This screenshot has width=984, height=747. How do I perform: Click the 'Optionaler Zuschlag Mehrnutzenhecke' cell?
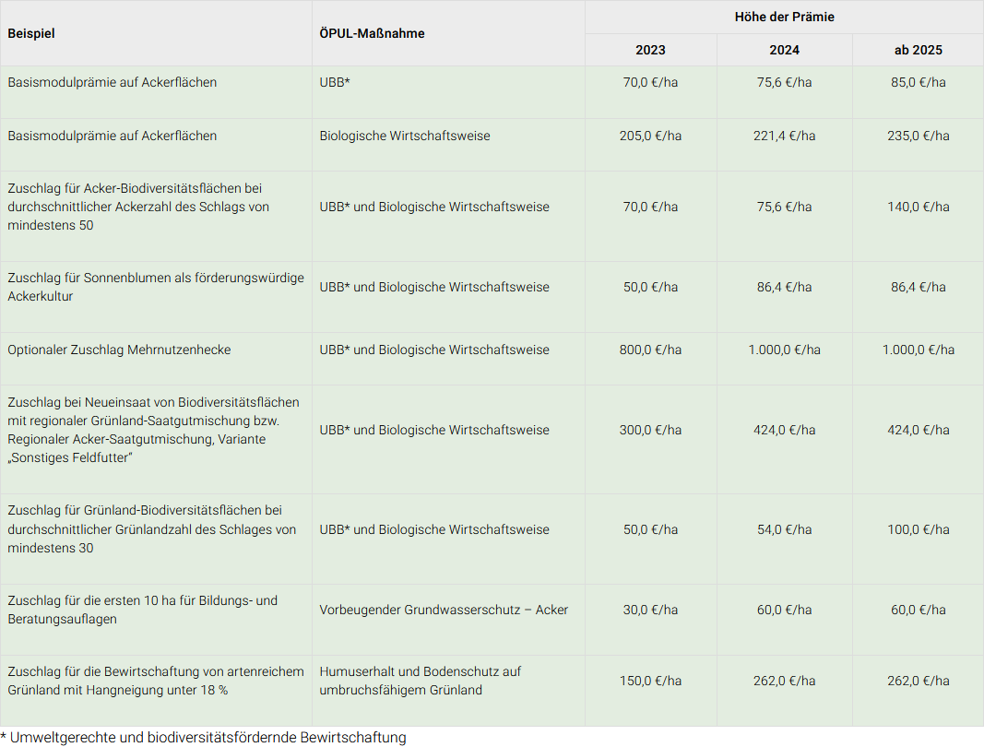coord(119,350)
